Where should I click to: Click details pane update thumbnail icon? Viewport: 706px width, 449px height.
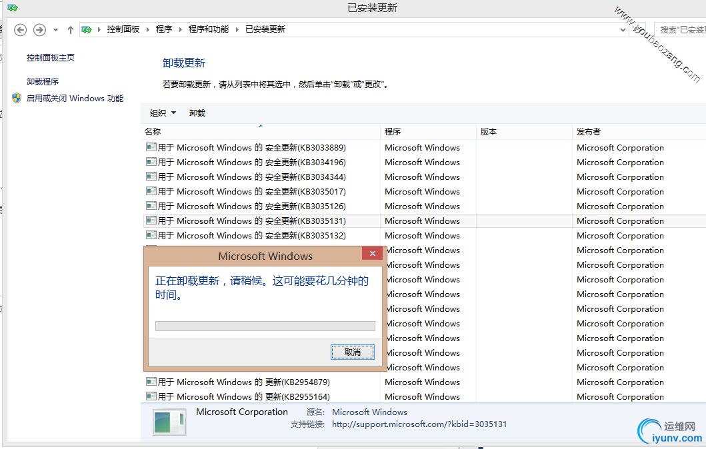(169, 422)
